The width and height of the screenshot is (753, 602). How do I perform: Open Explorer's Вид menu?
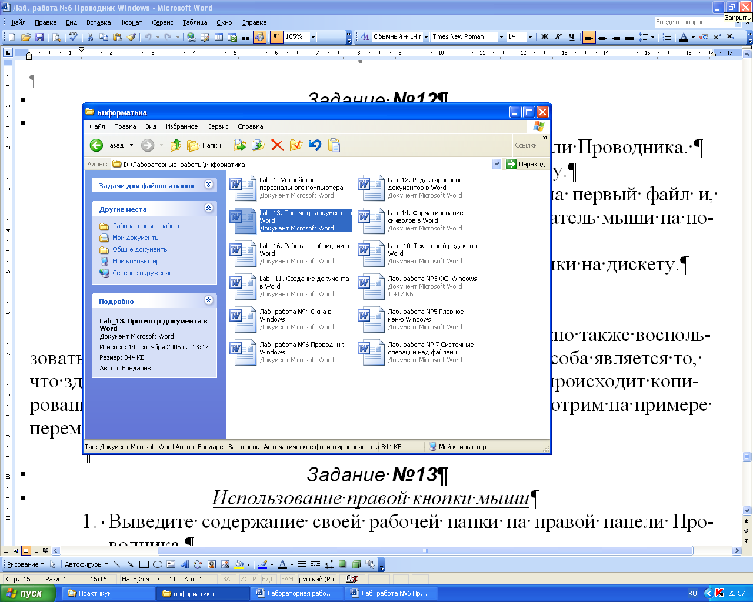pos(151,126)
